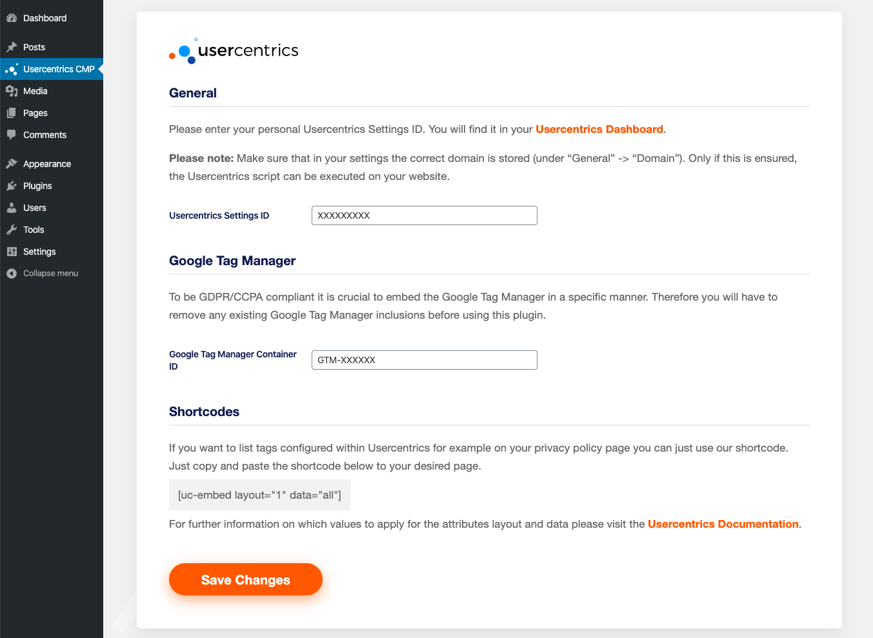
Task: Click the Users person icon
Action: (x=12, y=208)
